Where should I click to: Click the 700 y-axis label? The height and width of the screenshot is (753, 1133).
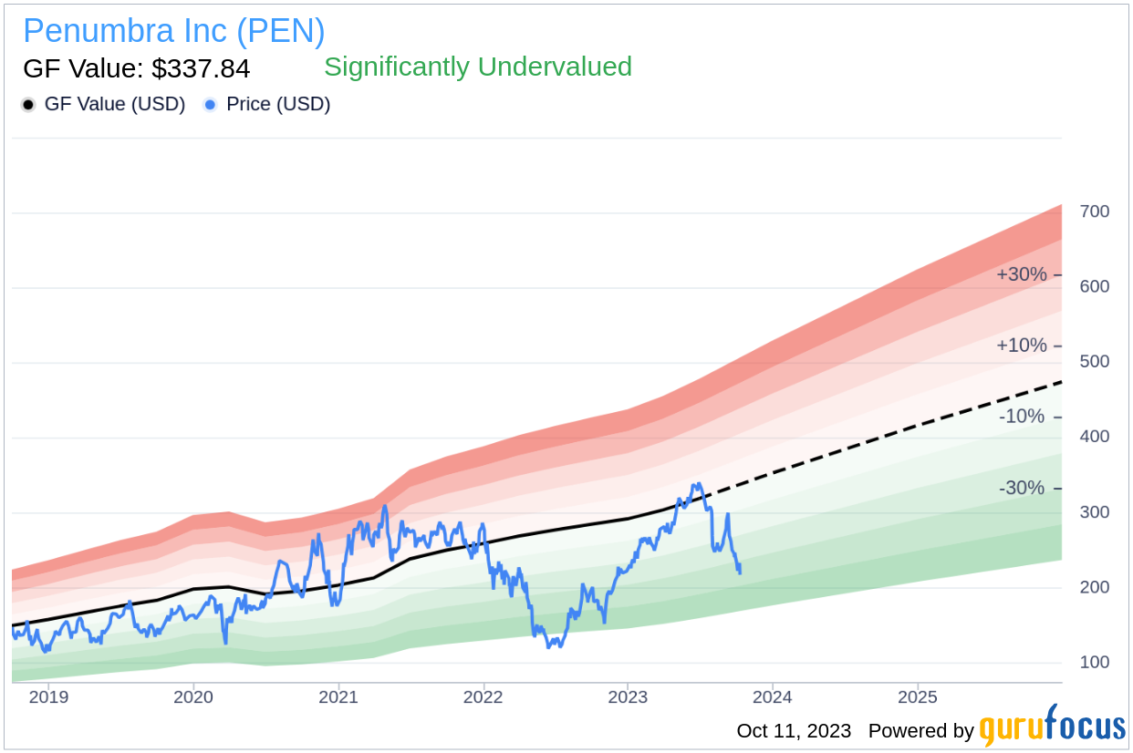tap(1095, 211)
